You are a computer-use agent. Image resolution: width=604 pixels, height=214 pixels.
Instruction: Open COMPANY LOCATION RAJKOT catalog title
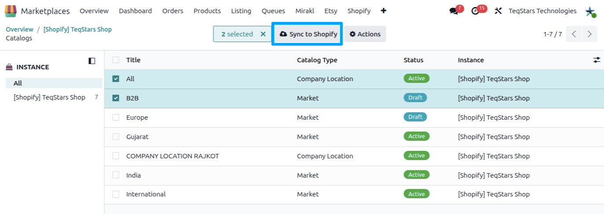pos(172,156)
